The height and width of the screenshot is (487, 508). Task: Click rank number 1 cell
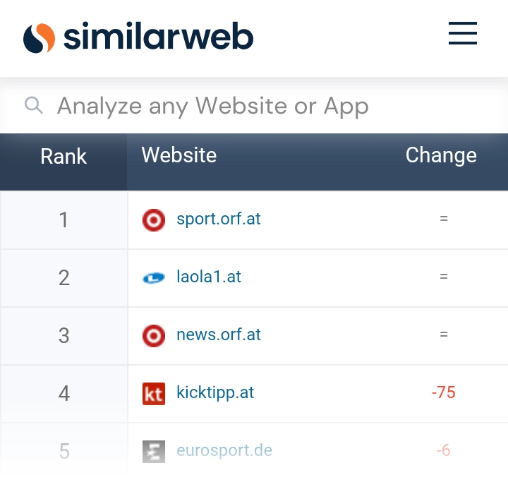[x=64, y=220]
